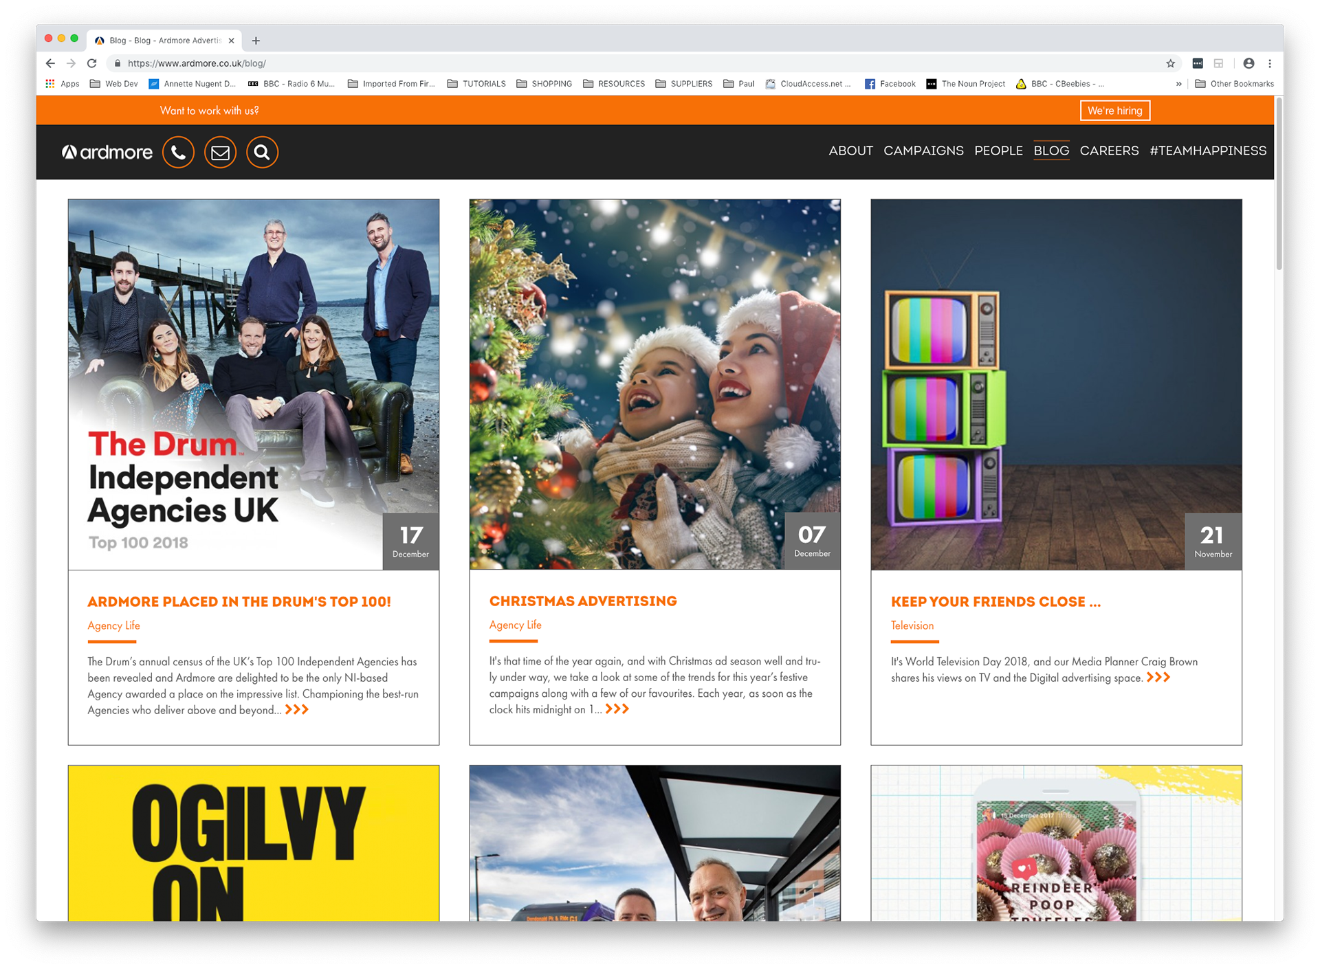The image size is (1320, 969).
Task: Open the CAREERS menu item
Action: 1109,151
